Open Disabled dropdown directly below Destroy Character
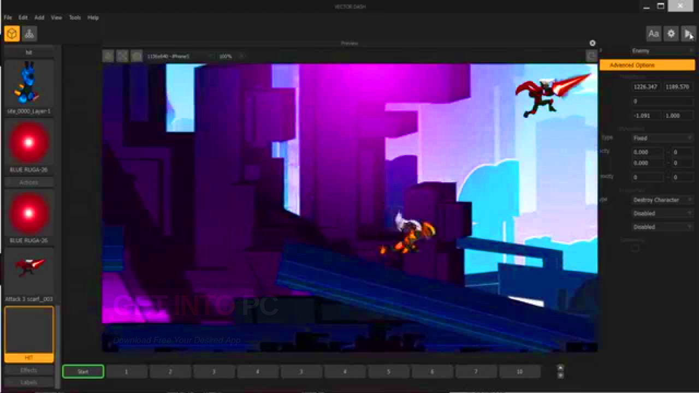 [662, 213]
